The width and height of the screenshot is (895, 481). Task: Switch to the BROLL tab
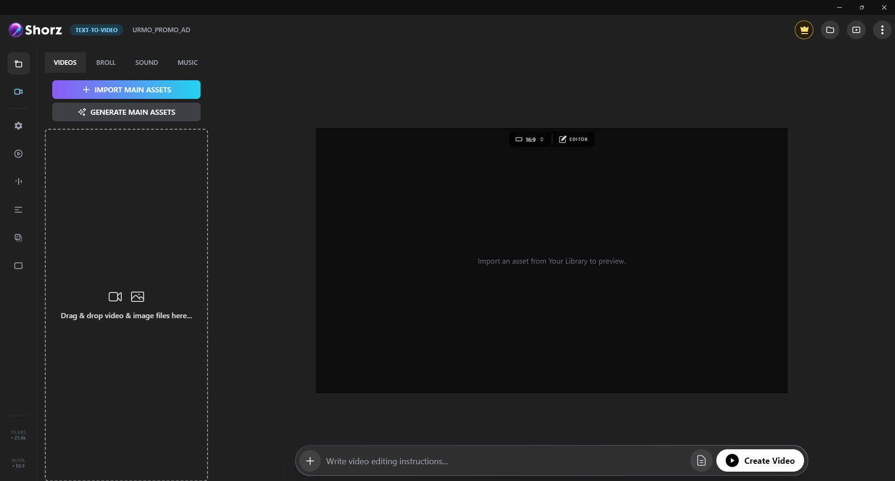tap(106, 63)
